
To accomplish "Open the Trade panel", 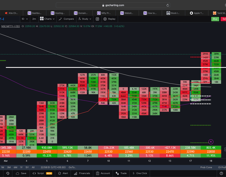I will click(x=121, y=173).
